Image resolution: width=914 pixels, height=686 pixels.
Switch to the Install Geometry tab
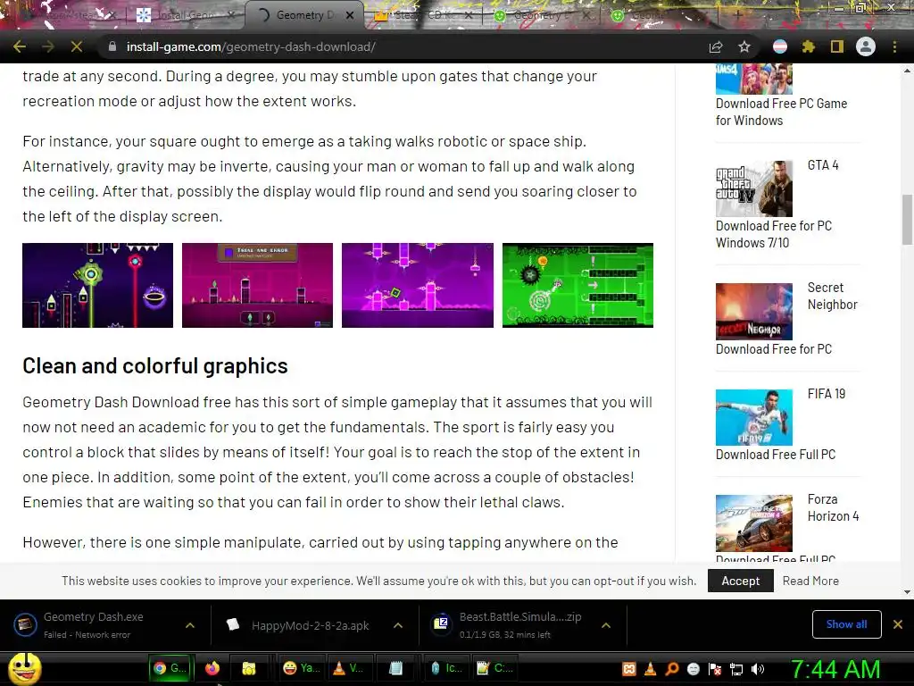click(x=184, y=15)
